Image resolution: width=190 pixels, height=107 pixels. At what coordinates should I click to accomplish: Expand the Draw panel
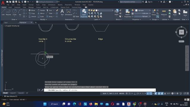pyautogui.click(x=14, y=20)
